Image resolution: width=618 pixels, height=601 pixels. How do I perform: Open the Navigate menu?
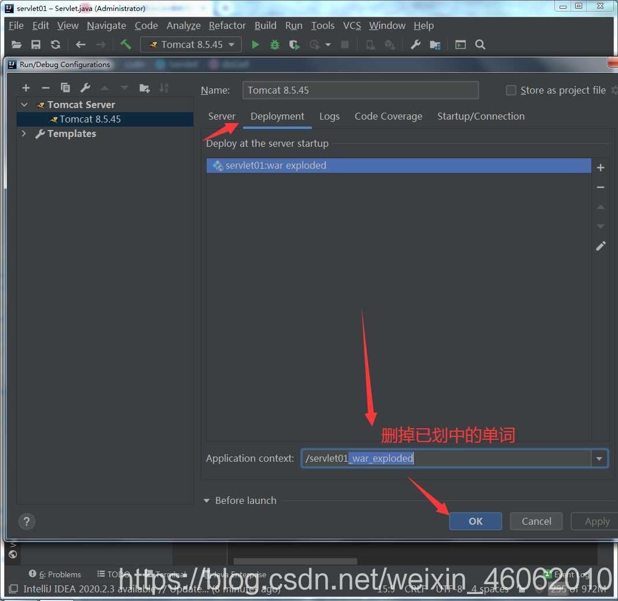[x=106, y=25]
